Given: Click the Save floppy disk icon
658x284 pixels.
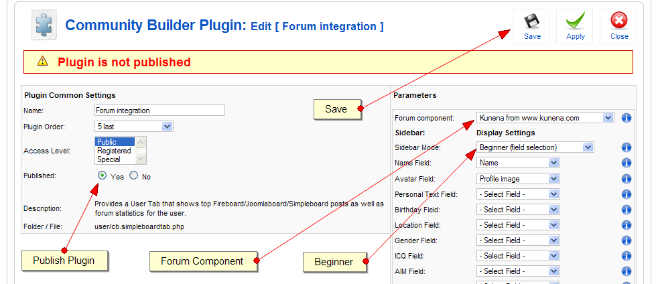Looking at the screenshot, I should tap(531, 21).
